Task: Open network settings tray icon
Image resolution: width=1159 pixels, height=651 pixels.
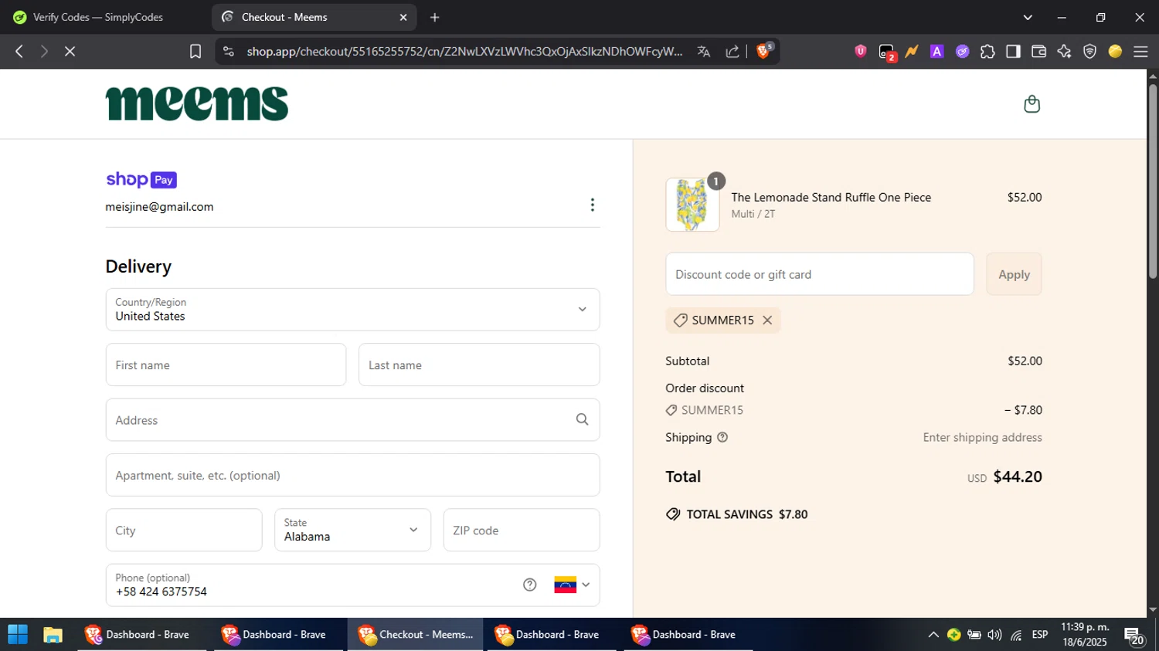Action: point(1016,635)
